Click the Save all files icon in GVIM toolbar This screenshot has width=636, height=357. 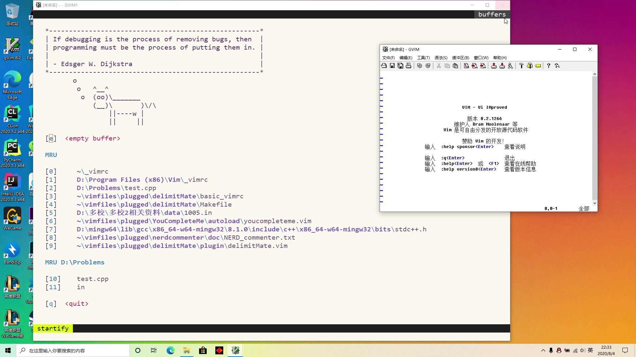pyautogui.click(x=400, y=66)
